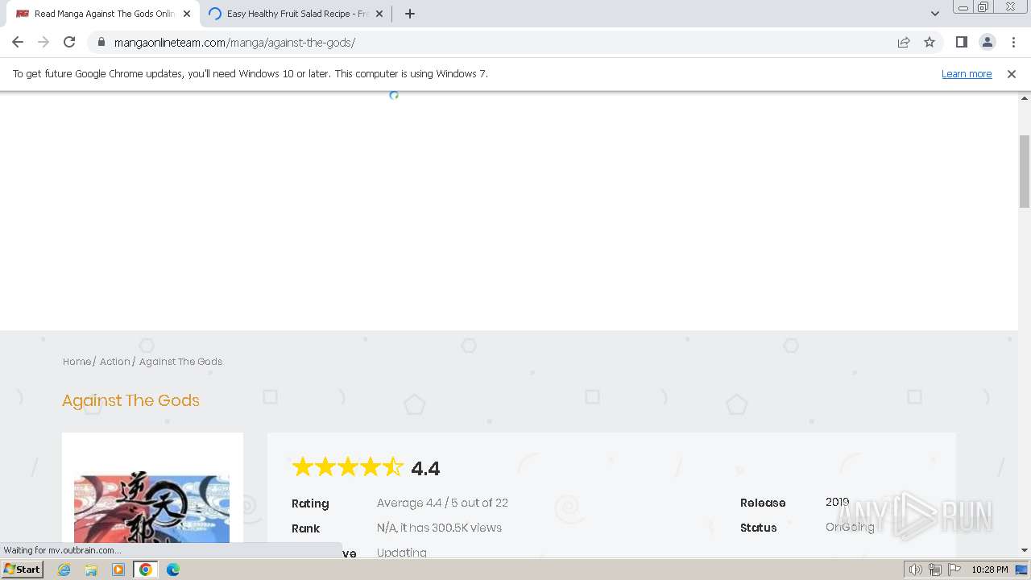Rate with the first star

[302, 466]
